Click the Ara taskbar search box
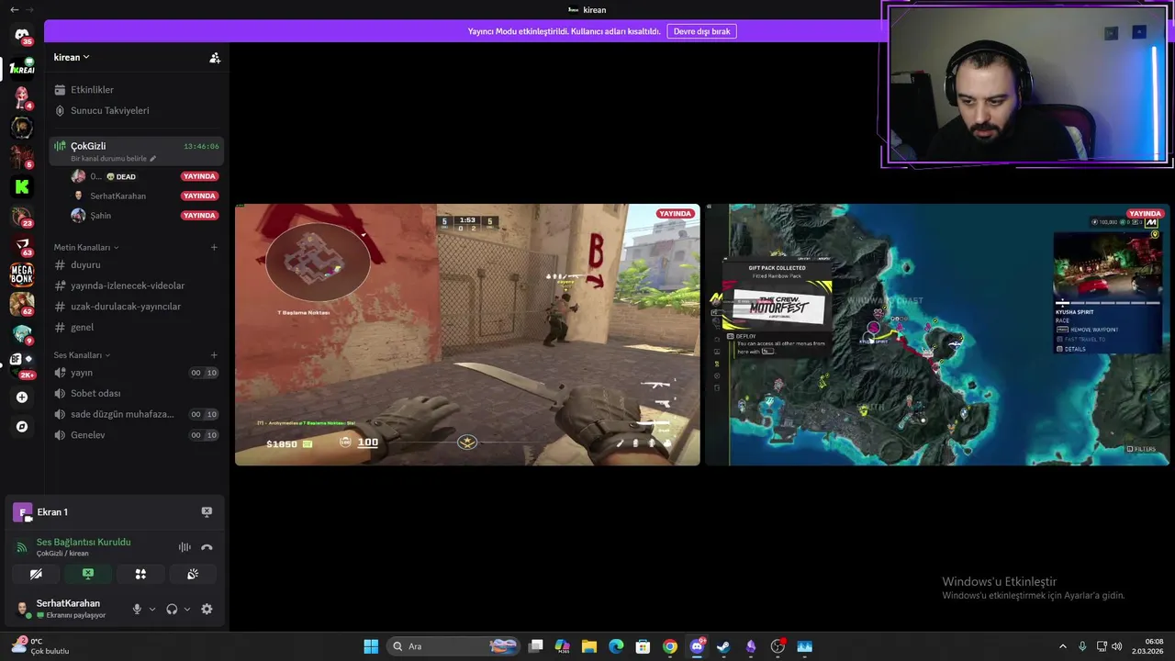This screenshot has height=661, width=1175. tap(453, 646)
